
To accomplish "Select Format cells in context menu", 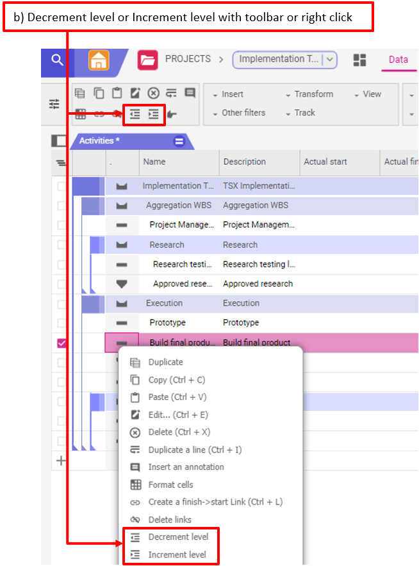I will click(170, 485).
